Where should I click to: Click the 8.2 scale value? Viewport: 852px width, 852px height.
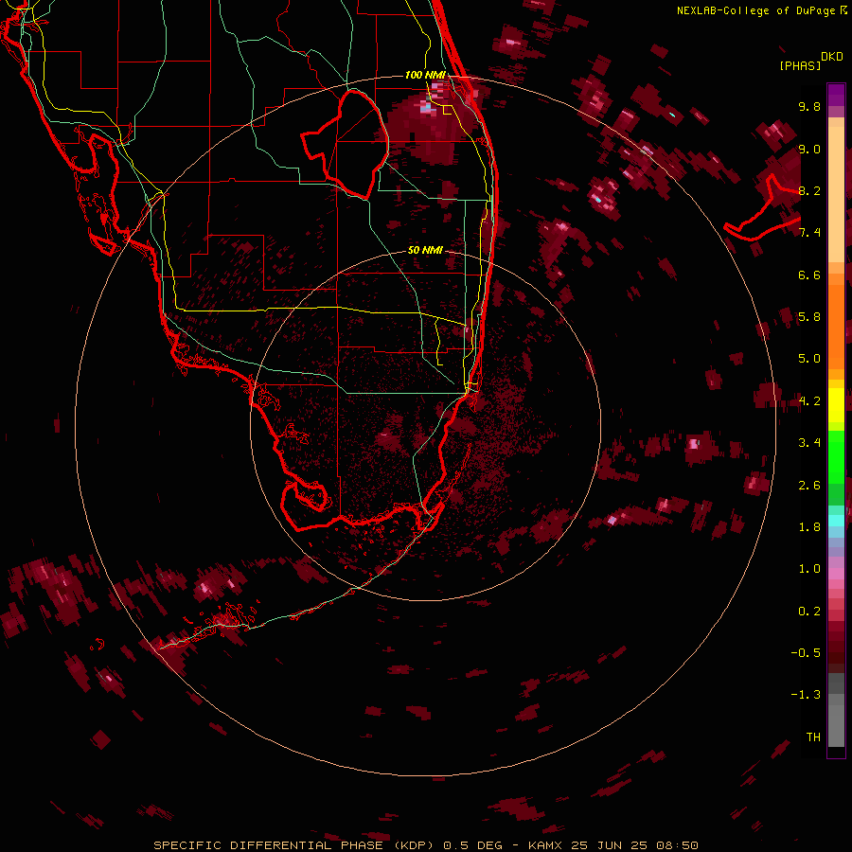coord(809,190)
